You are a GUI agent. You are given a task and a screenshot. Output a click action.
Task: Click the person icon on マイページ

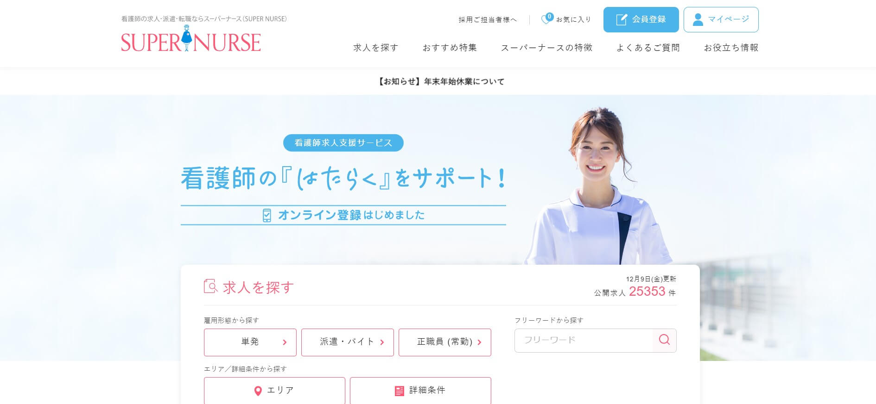[698, 19]
